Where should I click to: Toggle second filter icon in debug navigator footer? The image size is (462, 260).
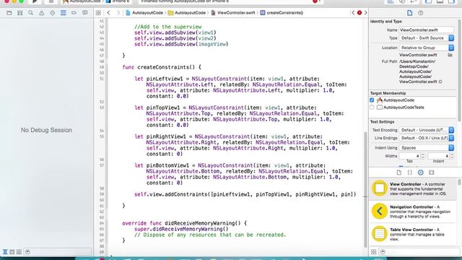(x=12, y=252)
